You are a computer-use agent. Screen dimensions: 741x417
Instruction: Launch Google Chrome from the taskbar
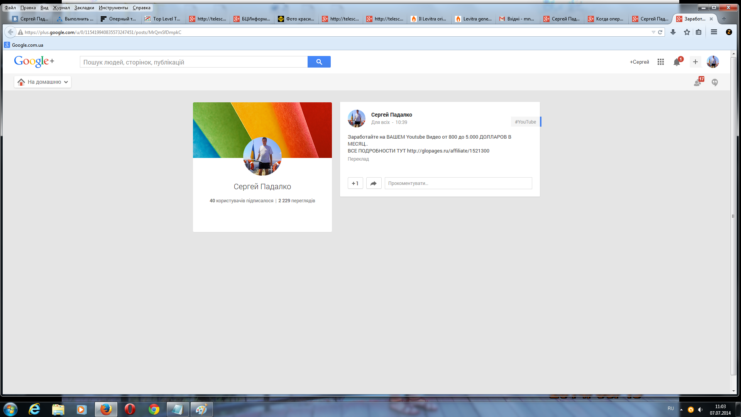pos(154,409)
